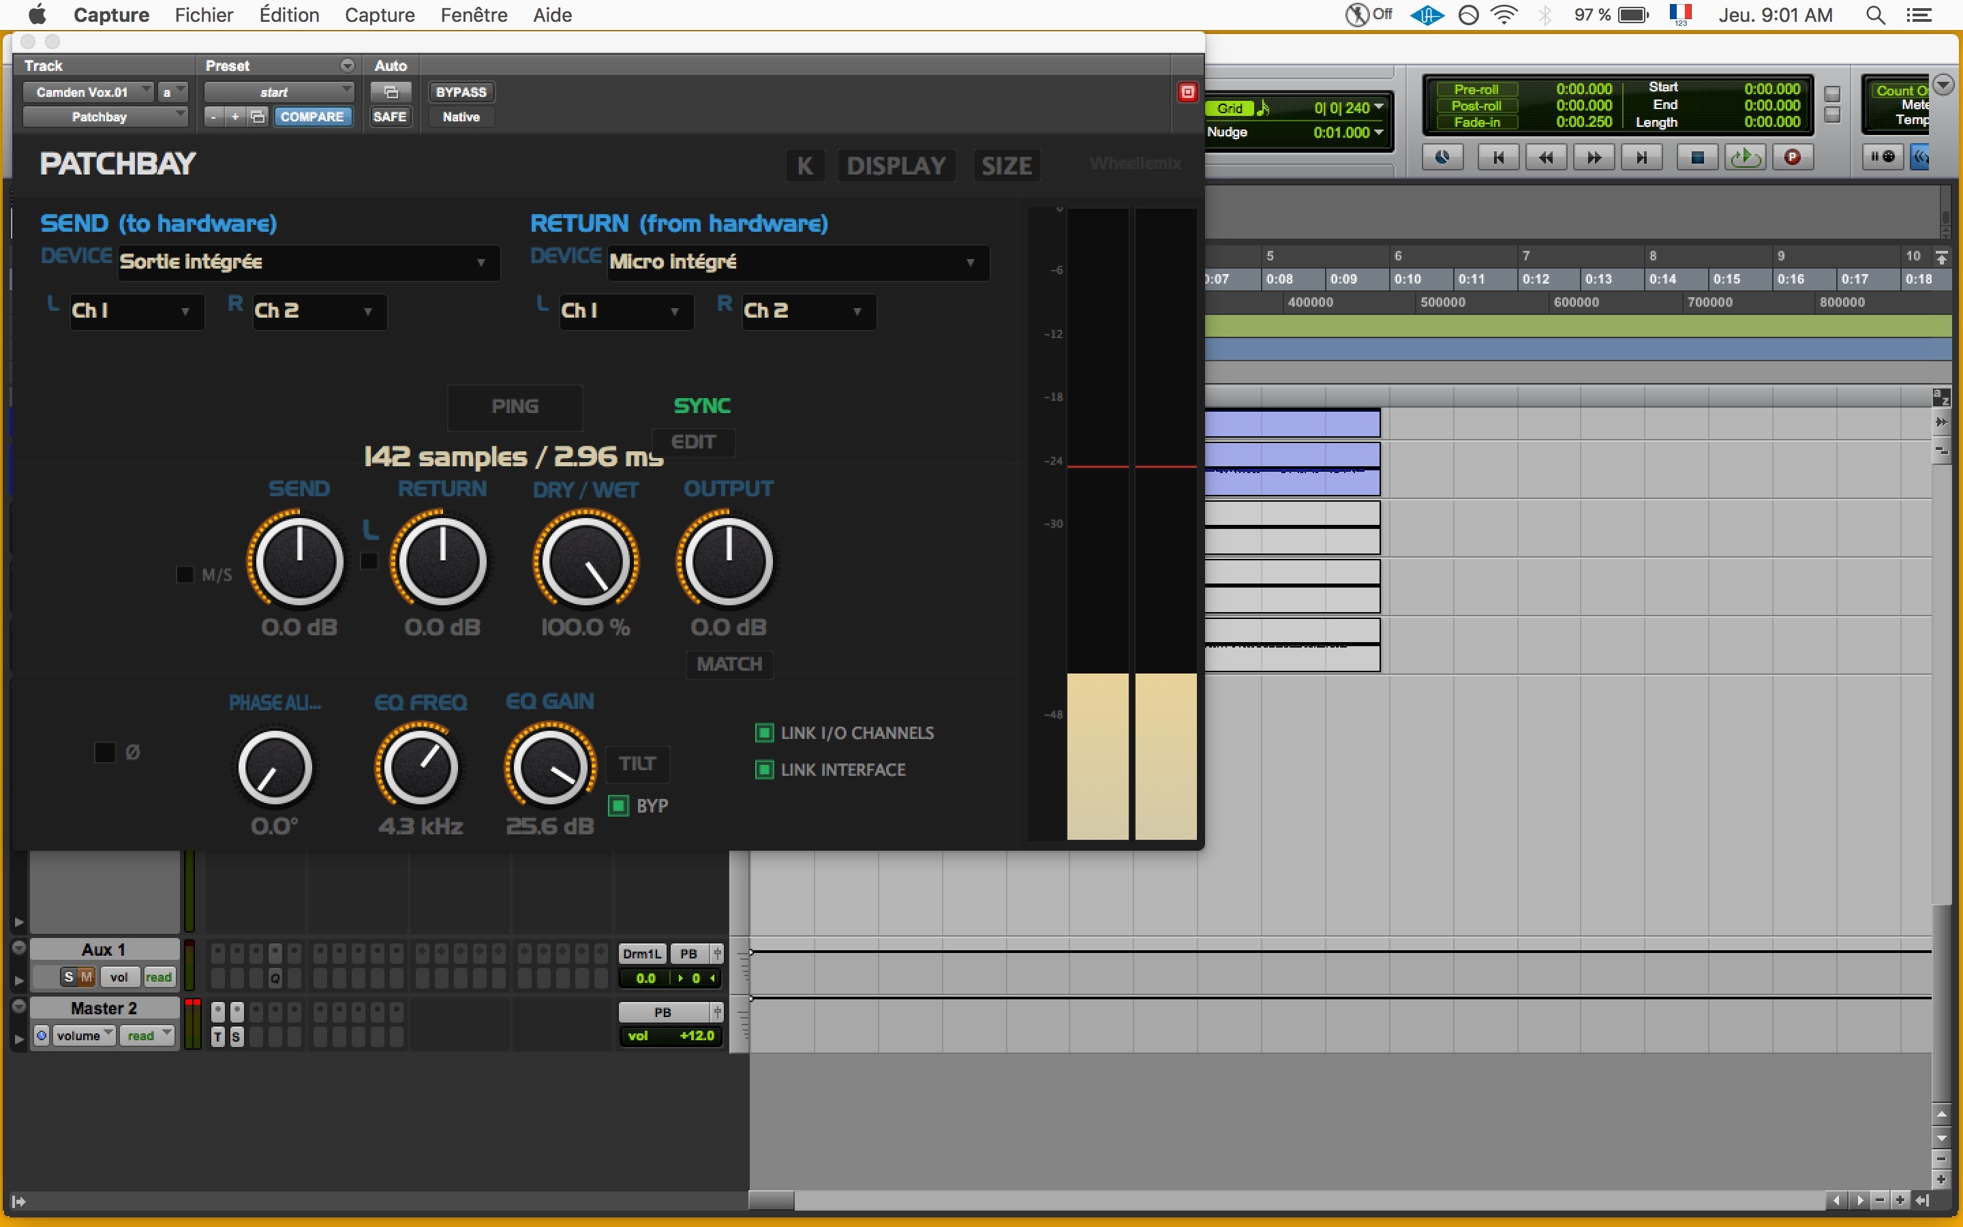Click the online transport clock icon
Viewport: 1963px width, 1227px height.
click(x=1442, y=157)
